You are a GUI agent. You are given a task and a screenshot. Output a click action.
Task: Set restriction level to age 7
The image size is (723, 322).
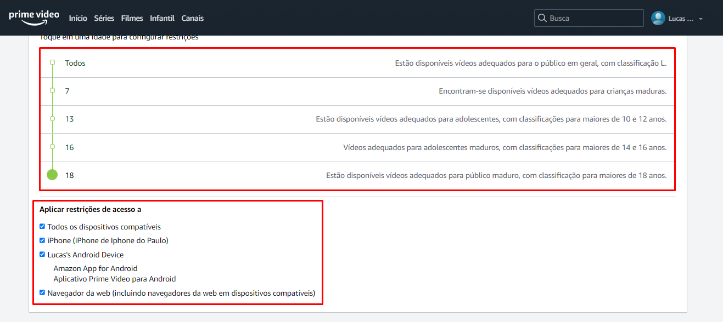coord(52,91)
